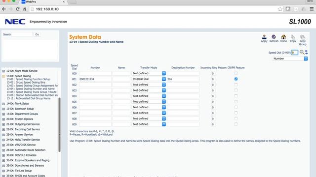The width and height of the screenshot is (316, 177).
Task: Toggle CR/PR Feature checkbox for speed dial 007
Action: click(236, 113)
